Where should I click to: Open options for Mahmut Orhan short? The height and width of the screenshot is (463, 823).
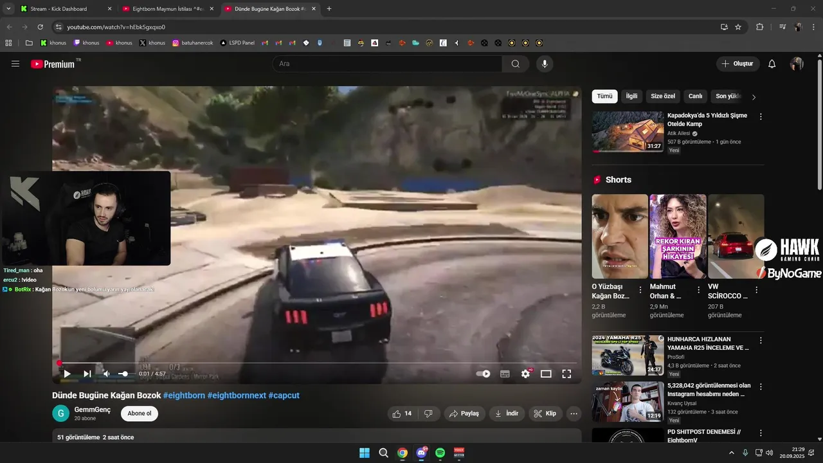pos(698,290)
